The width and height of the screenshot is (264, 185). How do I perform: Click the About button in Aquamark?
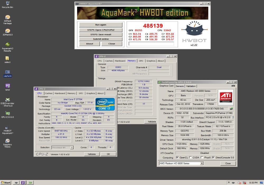89,44
